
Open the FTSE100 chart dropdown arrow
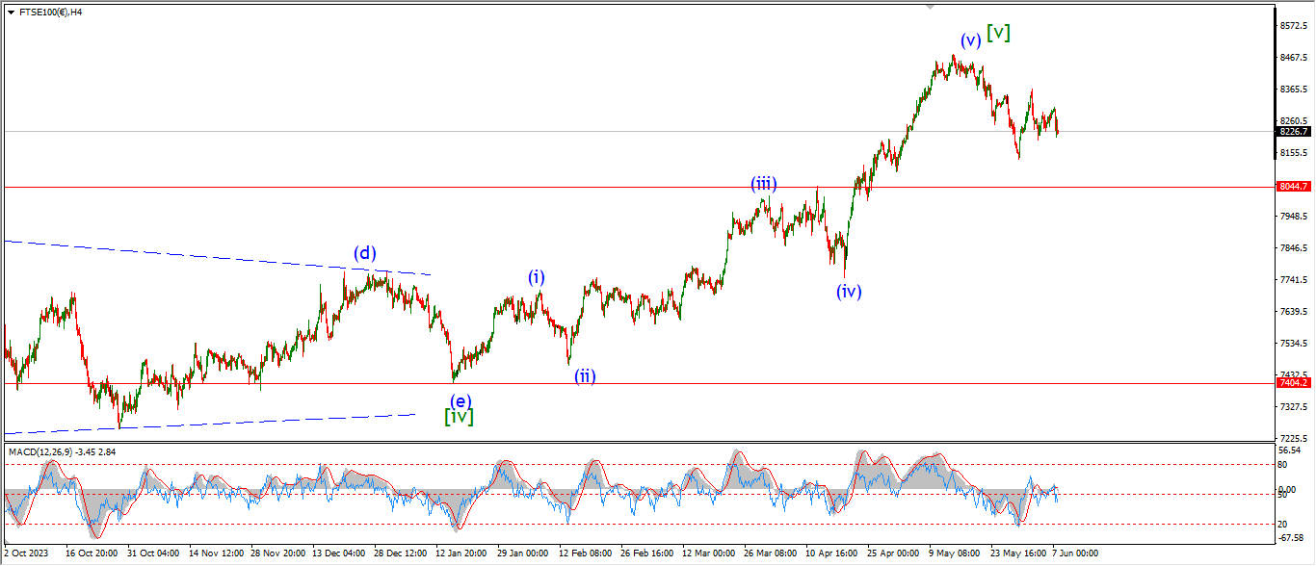coord(11,13)
